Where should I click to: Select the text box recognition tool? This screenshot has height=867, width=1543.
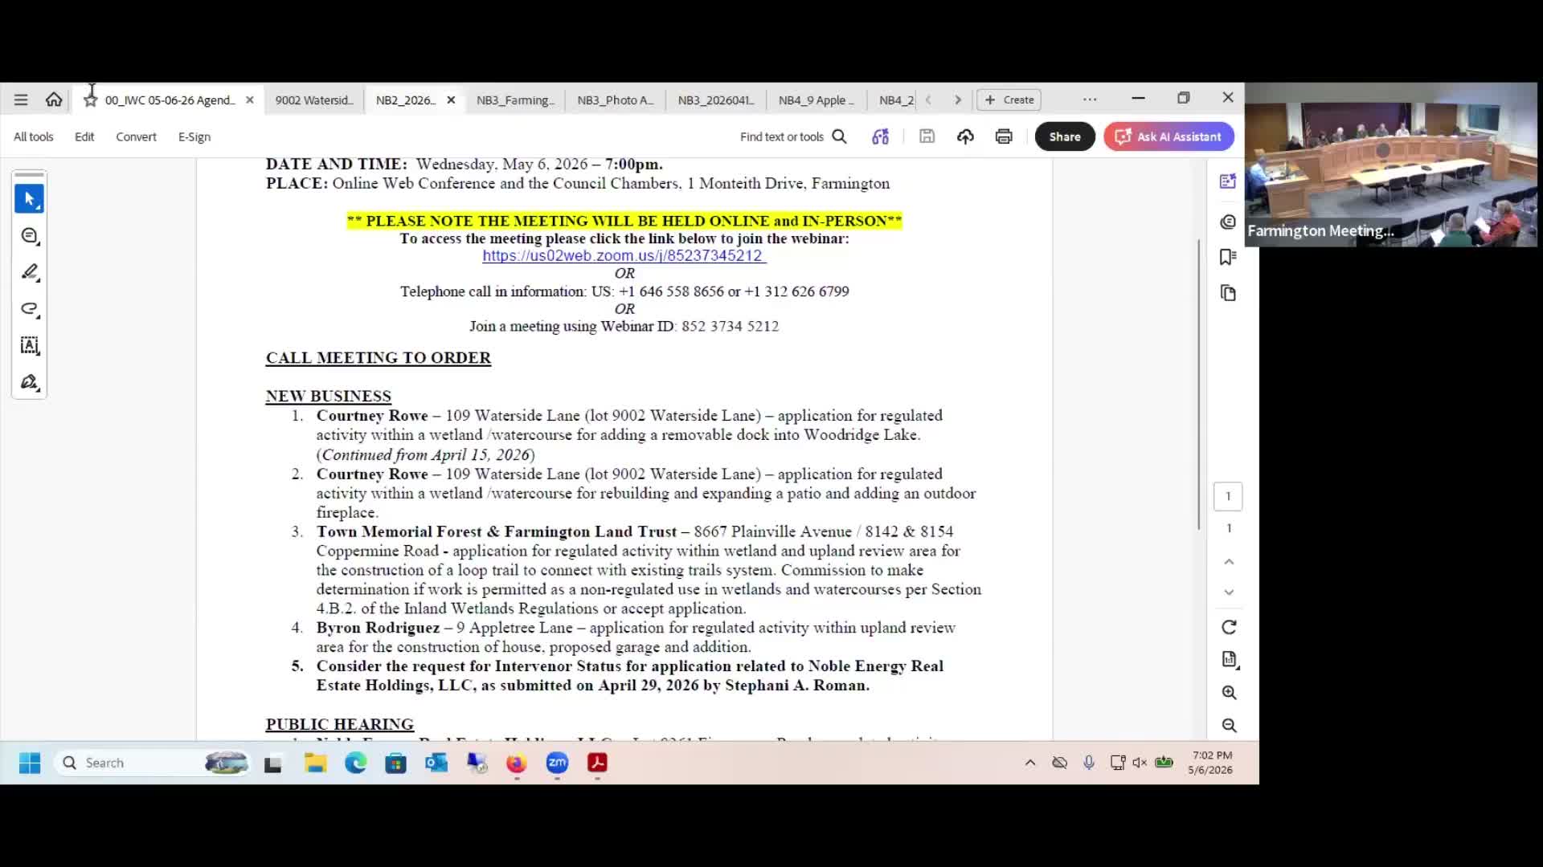coord(30,346)
